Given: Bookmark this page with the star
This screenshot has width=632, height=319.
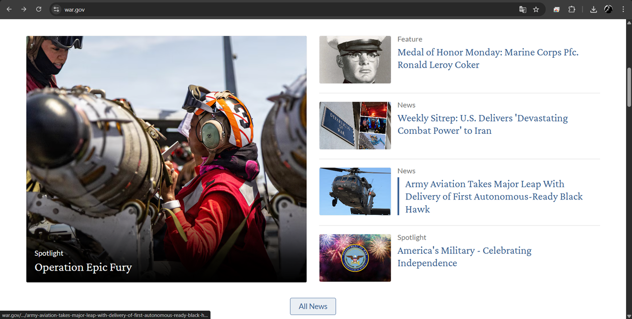Looking at the screenshot, I should [x=536, y=9].
